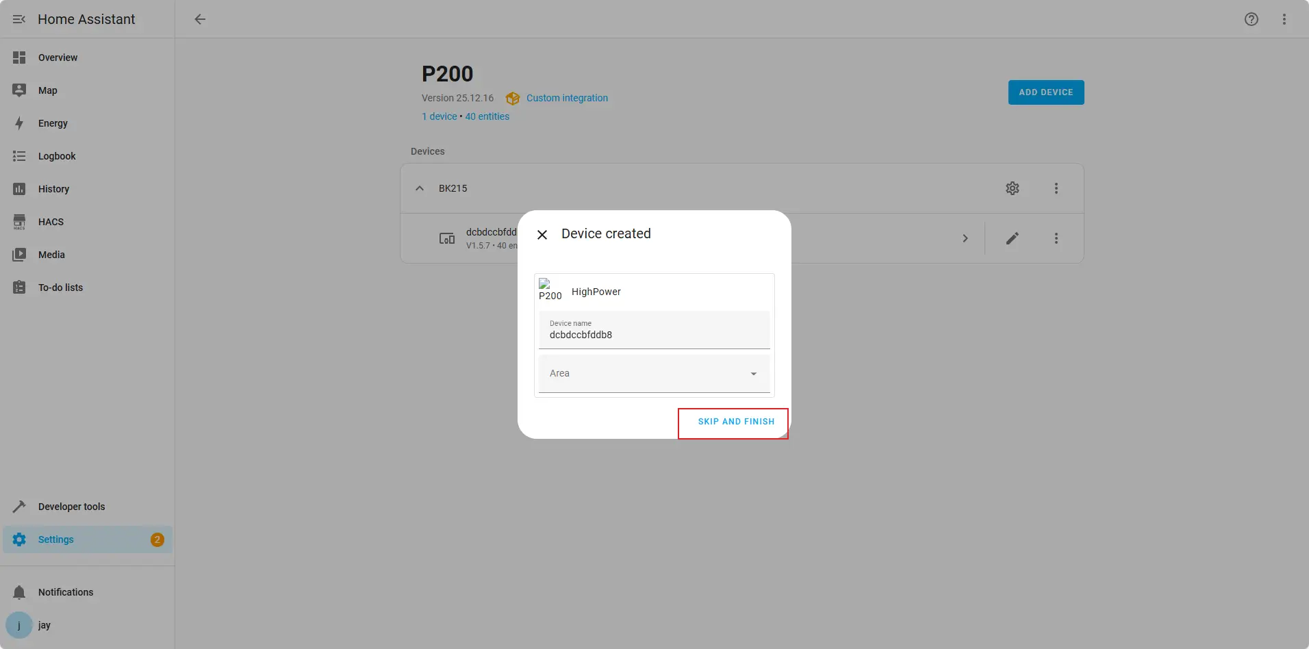Open the BK215 three-dot menu
The image size is (1309, 649).
tap(1056, 188)
